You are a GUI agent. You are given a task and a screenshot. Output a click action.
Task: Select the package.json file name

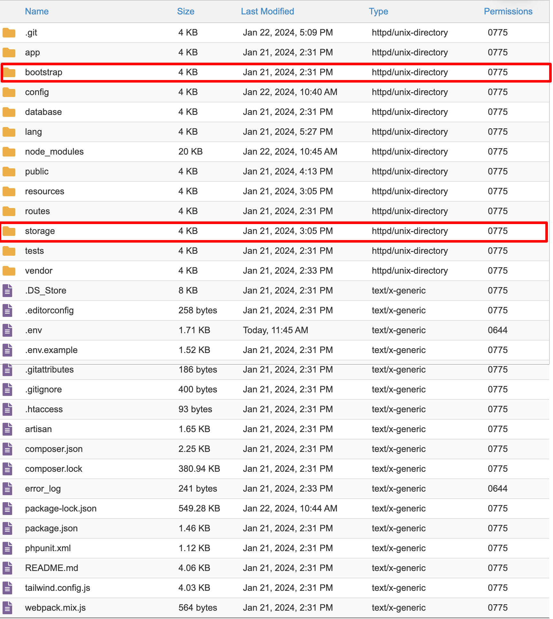[51, 528]
